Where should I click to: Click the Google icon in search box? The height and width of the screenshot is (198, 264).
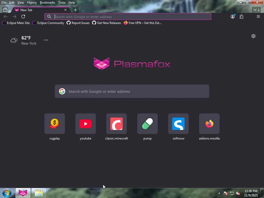[62, 91]
